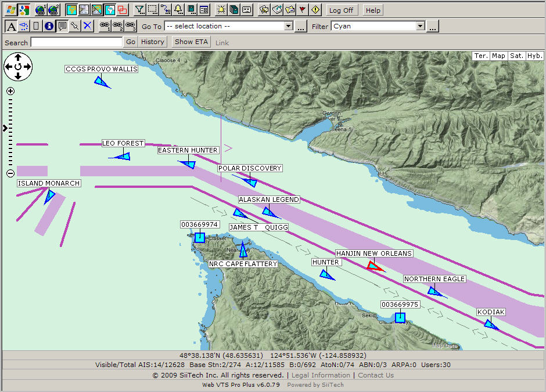This screenshot has width=546, height=392.
Task: Click the teal notebook log icon
Action: tap(191, 10)
